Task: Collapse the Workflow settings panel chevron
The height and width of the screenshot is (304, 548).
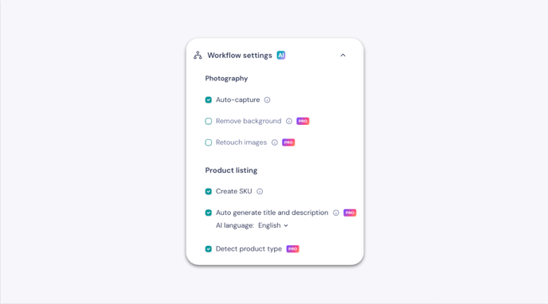Action: pos(342,55)
